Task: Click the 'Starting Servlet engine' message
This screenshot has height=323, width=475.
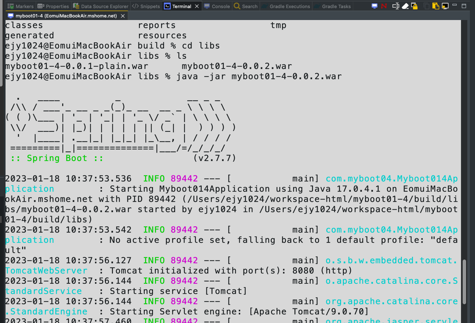Action: [x=239, y=312]
